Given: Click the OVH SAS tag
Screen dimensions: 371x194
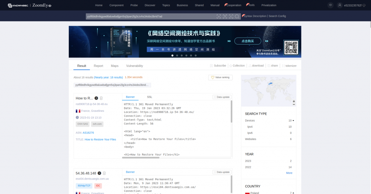Looking at the screenshot, I should pyautogui.click(x=83, y=124).
